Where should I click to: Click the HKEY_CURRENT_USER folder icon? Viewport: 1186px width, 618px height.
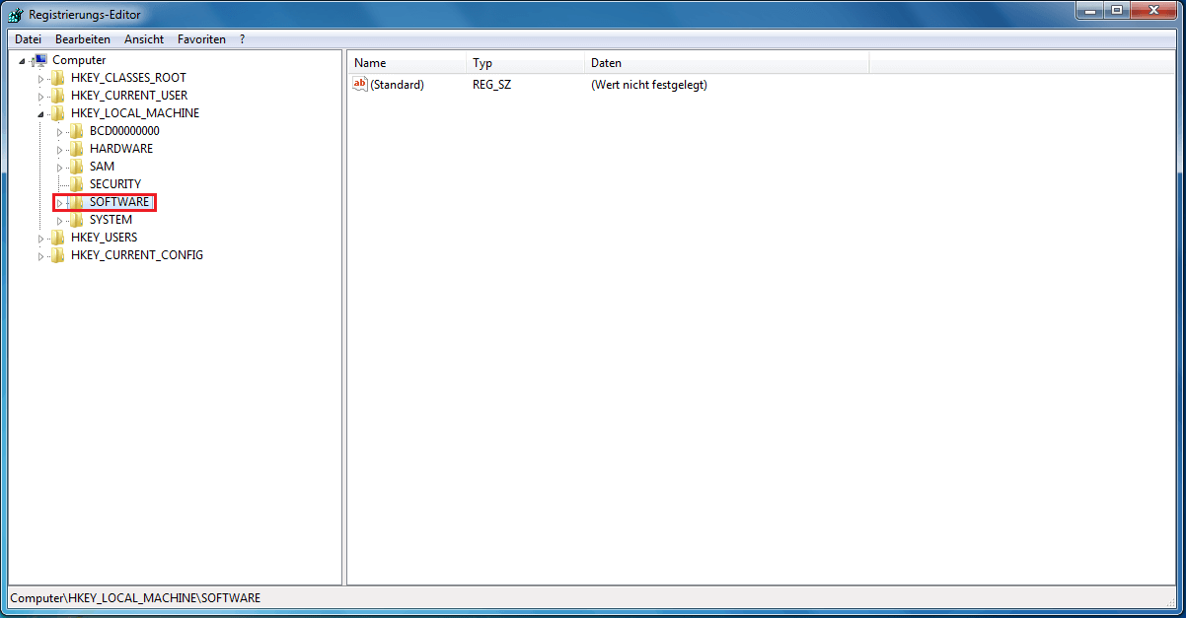pyautogui.click(x=58, y=96)
